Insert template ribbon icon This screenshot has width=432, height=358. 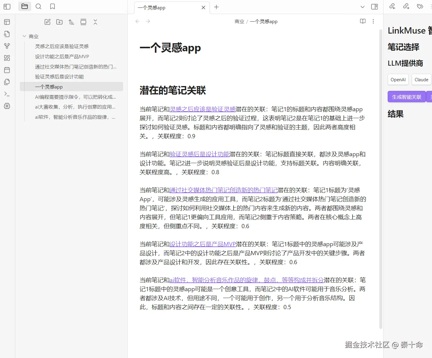pos(7,82)
